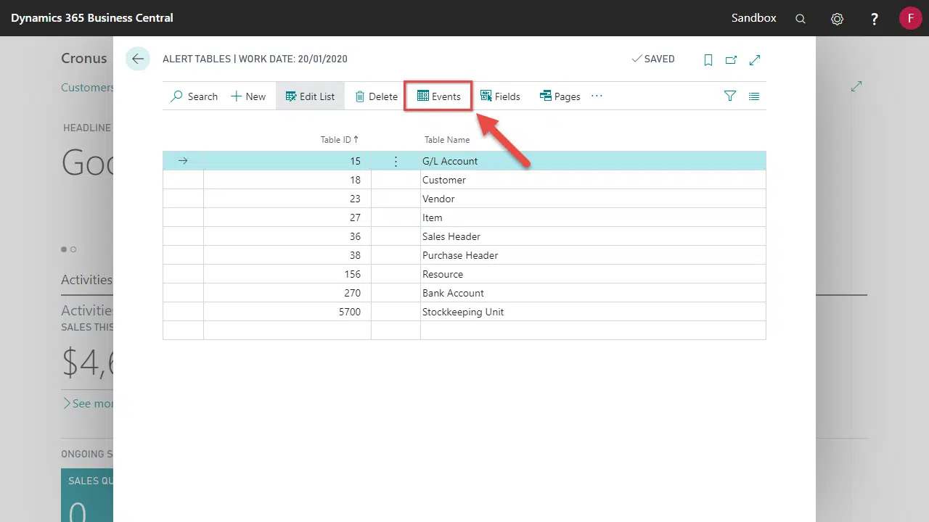Open row actions menu for G/L Account
This screenshot has width=929, height=522.
pos(396,161)
